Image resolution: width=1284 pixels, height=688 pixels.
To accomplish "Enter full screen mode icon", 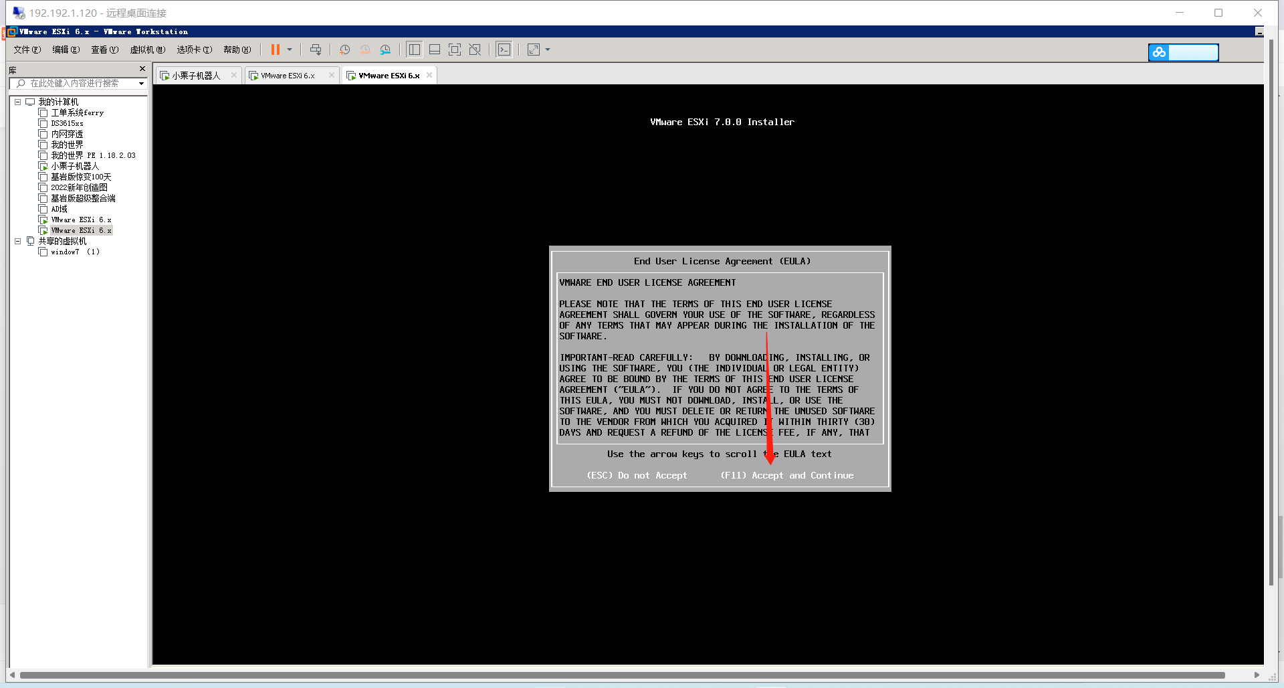I will [x=455, y=50].
